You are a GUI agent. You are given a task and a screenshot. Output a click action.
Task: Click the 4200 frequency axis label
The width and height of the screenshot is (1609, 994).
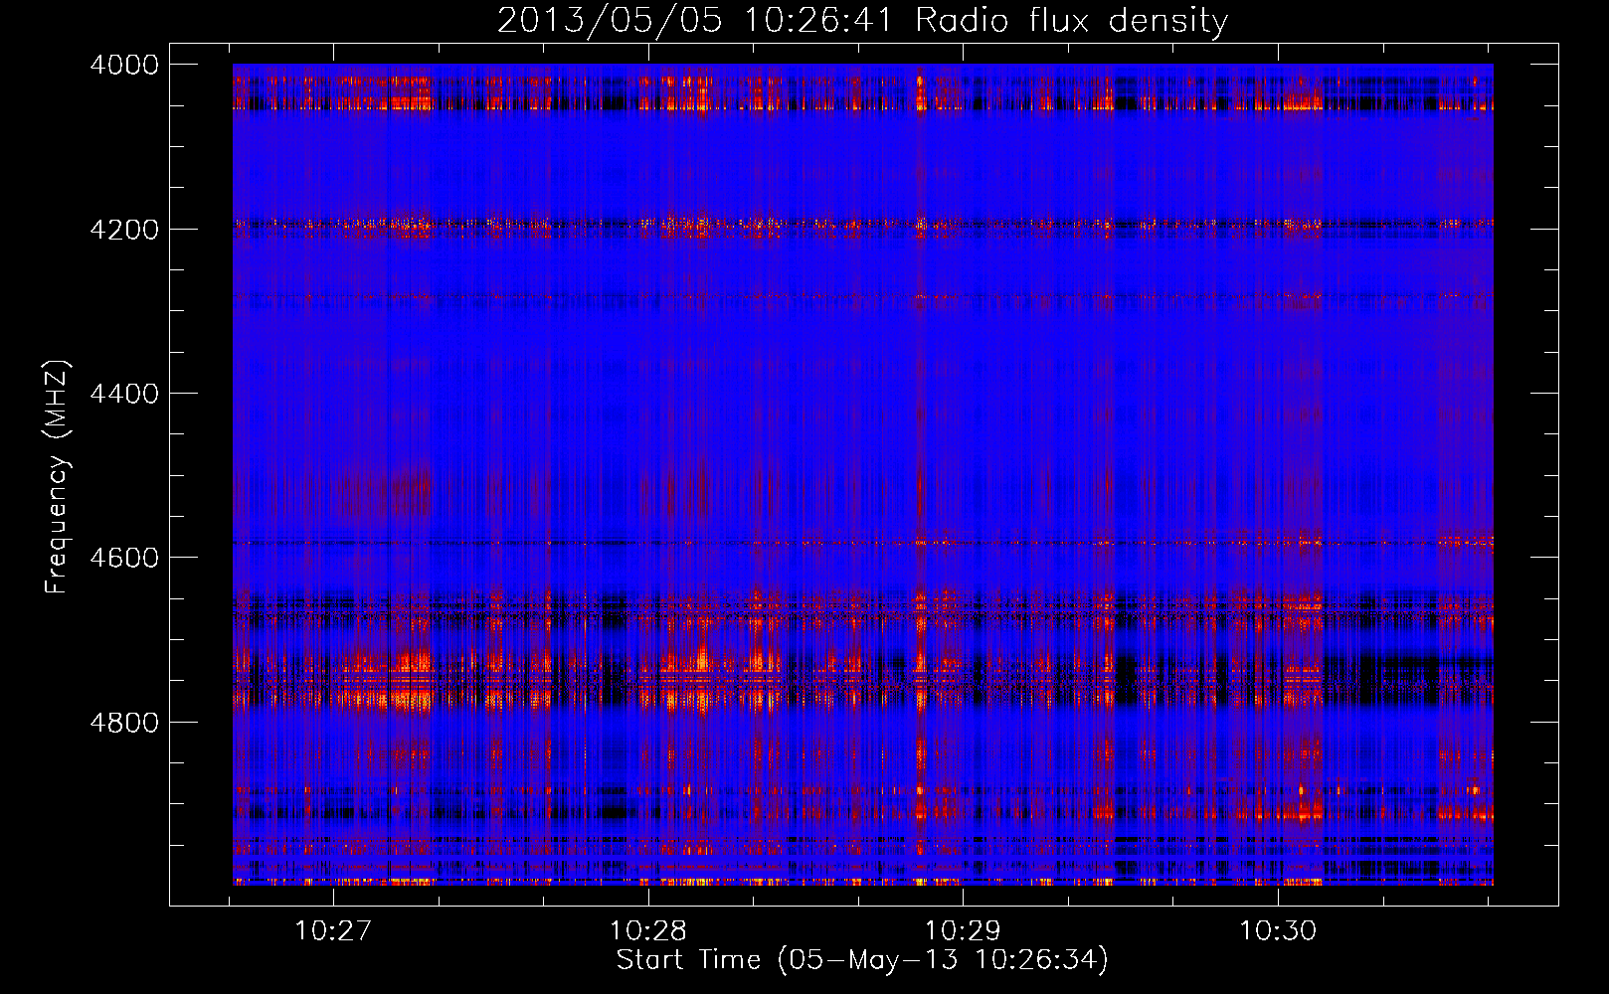(124, 230)
